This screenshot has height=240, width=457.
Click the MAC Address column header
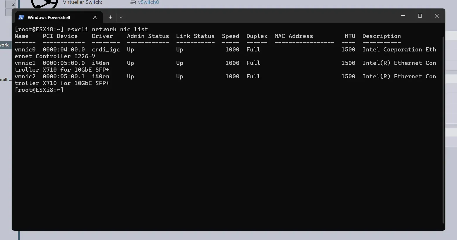pyautogui.click(x=294, y=36)
